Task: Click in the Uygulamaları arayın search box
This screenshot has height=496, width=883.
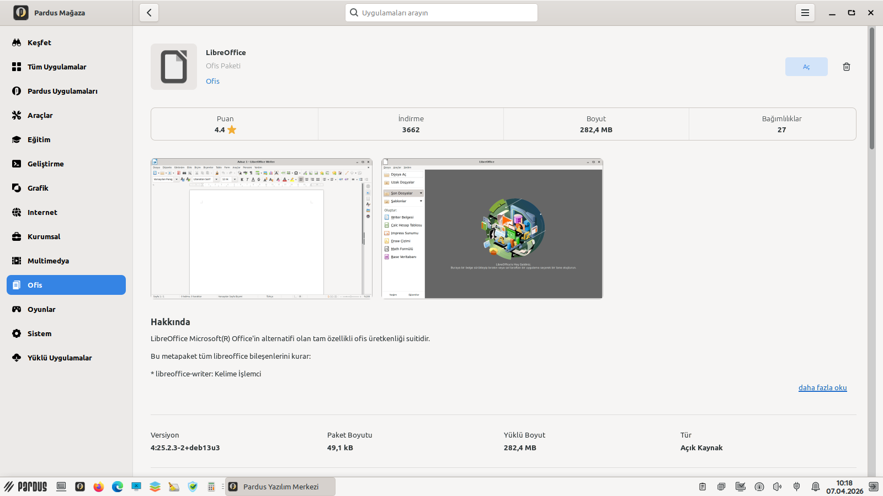Action: [x=447, y=13]
